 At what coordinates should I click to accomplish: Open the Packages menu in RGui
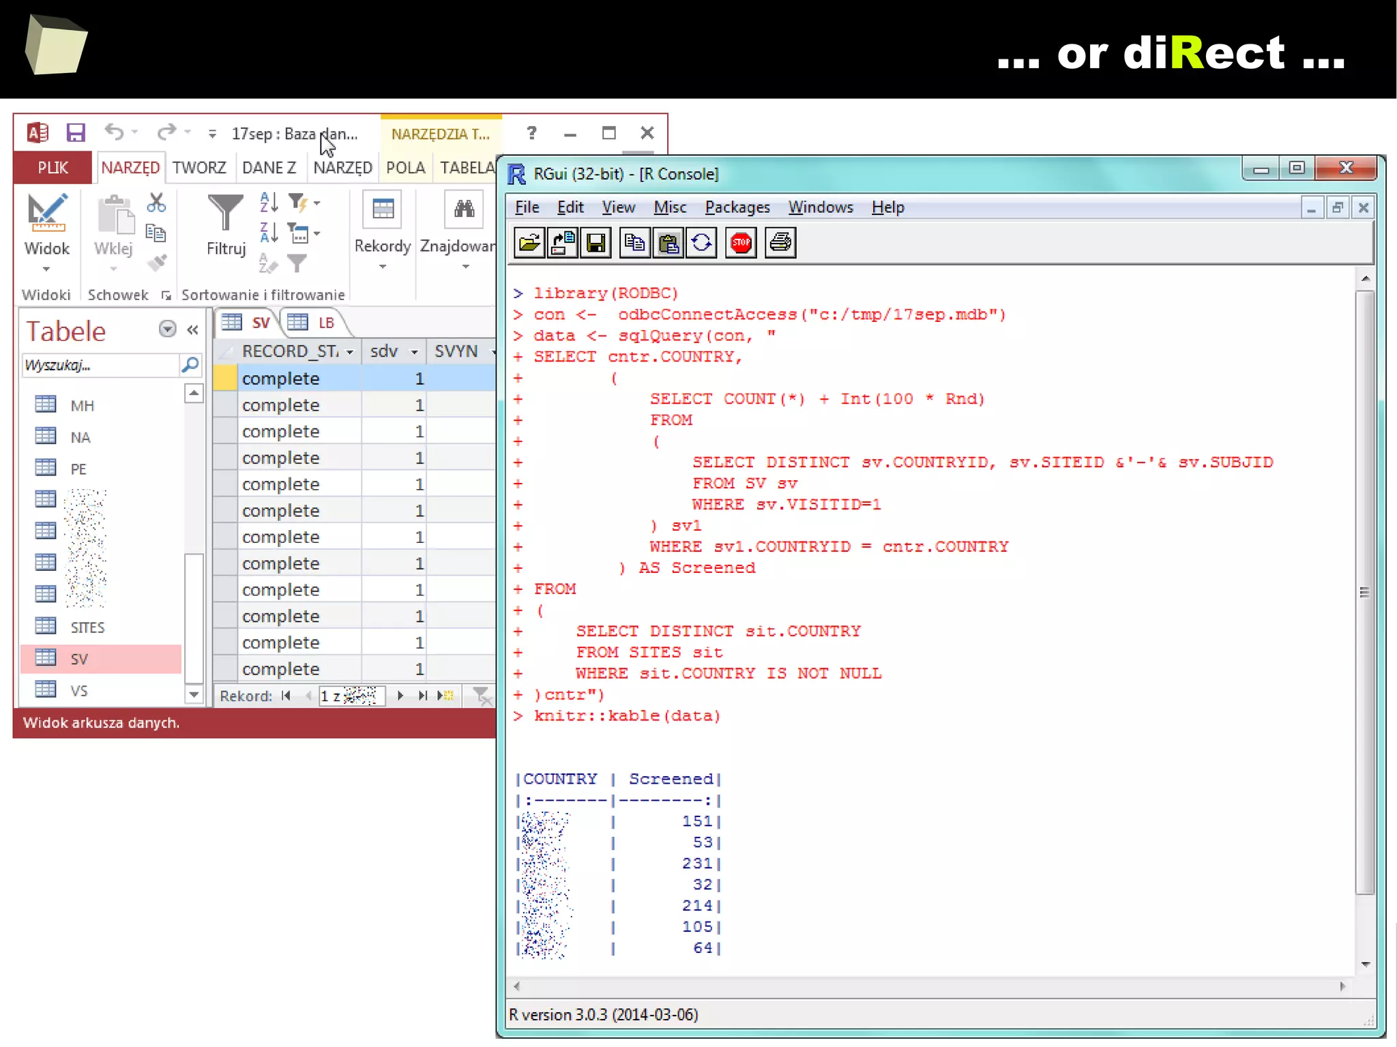[737, 207]
